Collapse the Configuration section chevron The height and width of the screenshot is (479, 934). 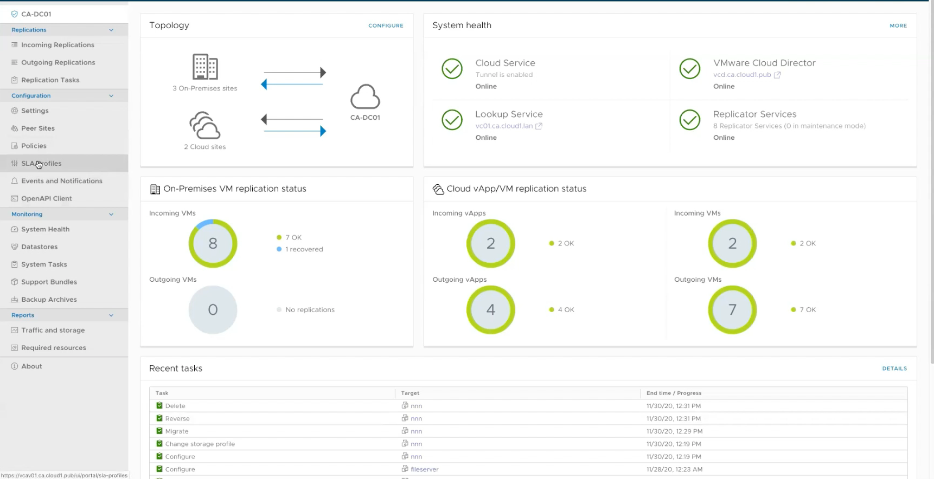pos(111,96)
